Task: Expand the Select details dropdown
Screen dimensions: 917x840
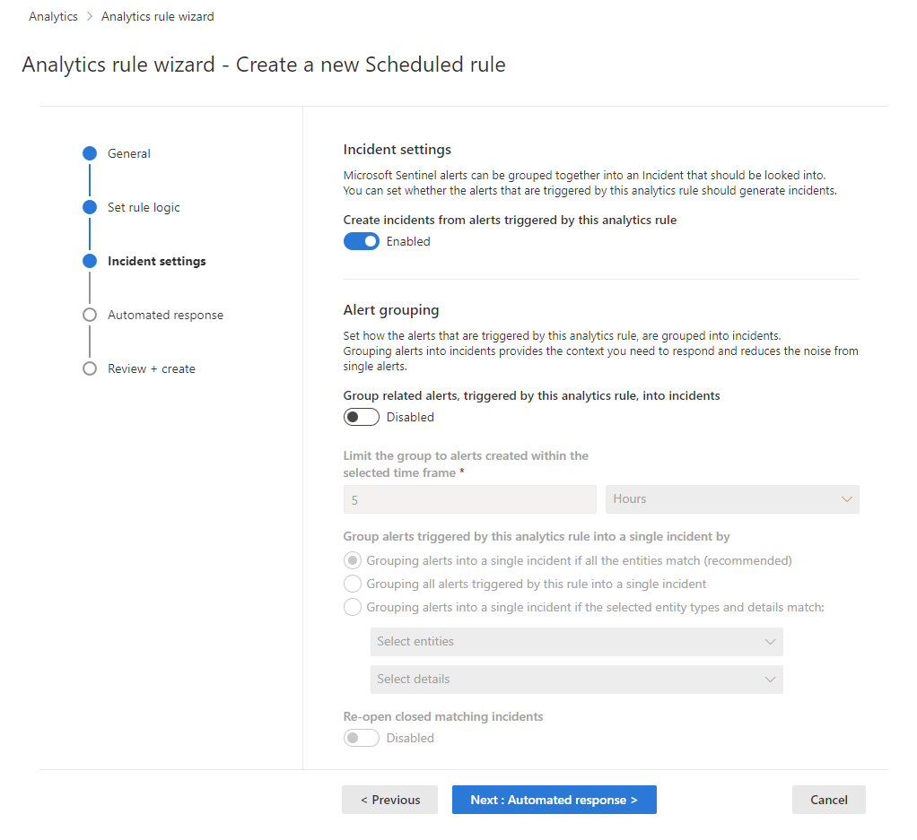Action: (577, 680)
